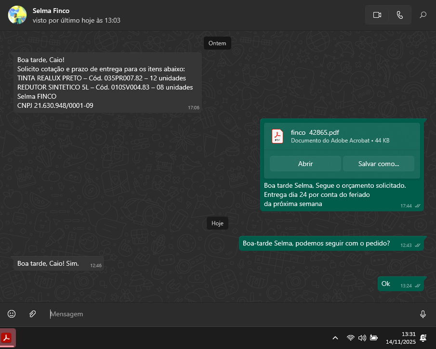The width and height of the screenshot is (436, 349).
Task: Click the Abrir button on the PDF
Action: [x=305, y=164]
